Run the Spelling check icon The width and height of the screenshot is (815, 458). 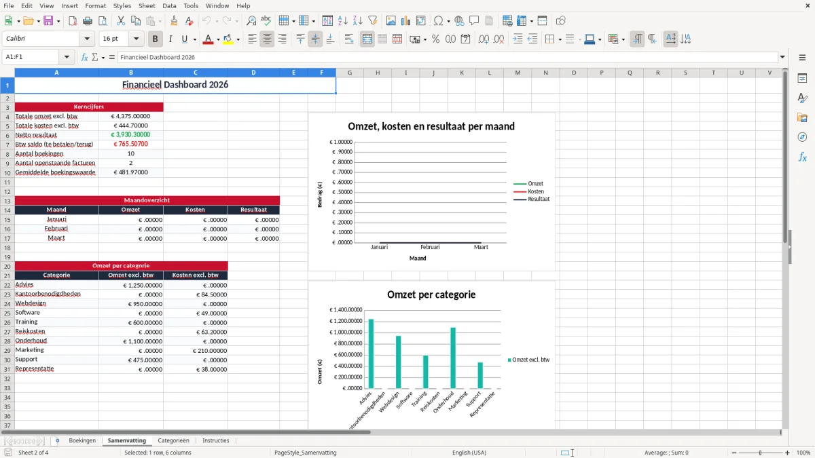coord(266,21)
